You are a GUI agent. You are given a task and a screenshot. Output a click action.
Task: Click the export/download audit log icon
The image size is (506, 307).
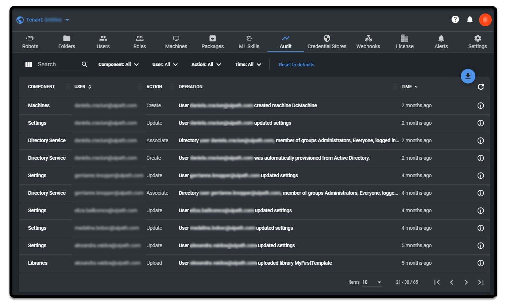pyautogui.click(x=468, y=76)
